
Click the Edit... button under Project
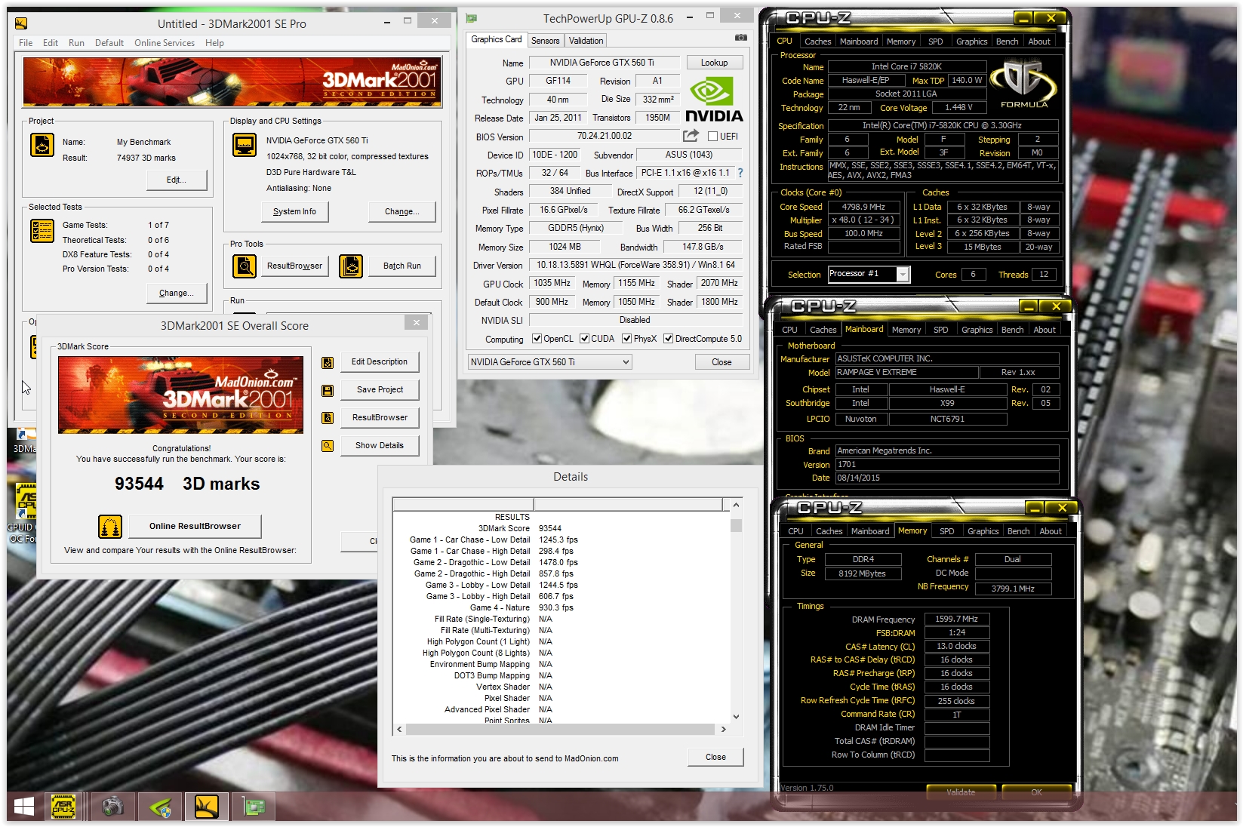176,180
